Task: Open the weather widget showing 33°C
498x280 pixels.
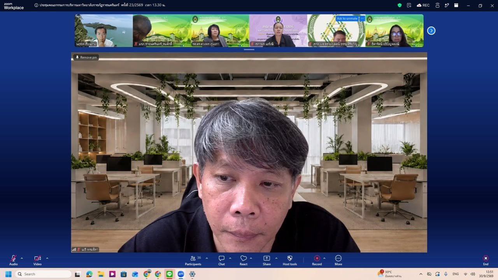Action: (x=390, y=274)
